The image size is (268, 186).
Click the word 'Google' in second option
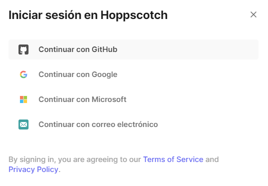[x=104, y=74]
